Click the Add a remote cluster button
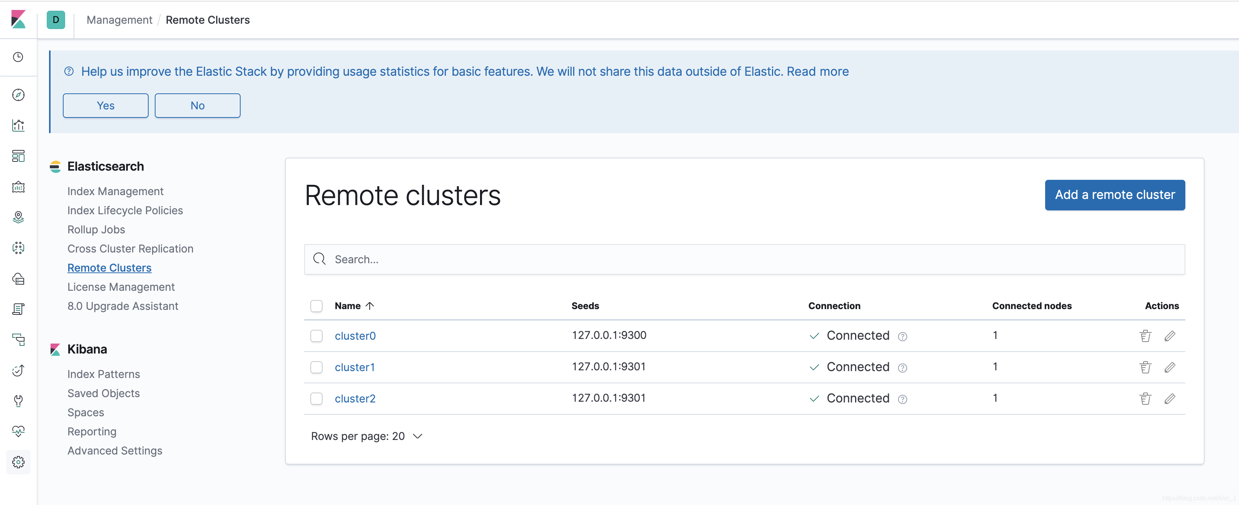Viewport: 1239px width, 505px height. point(1115,195)
